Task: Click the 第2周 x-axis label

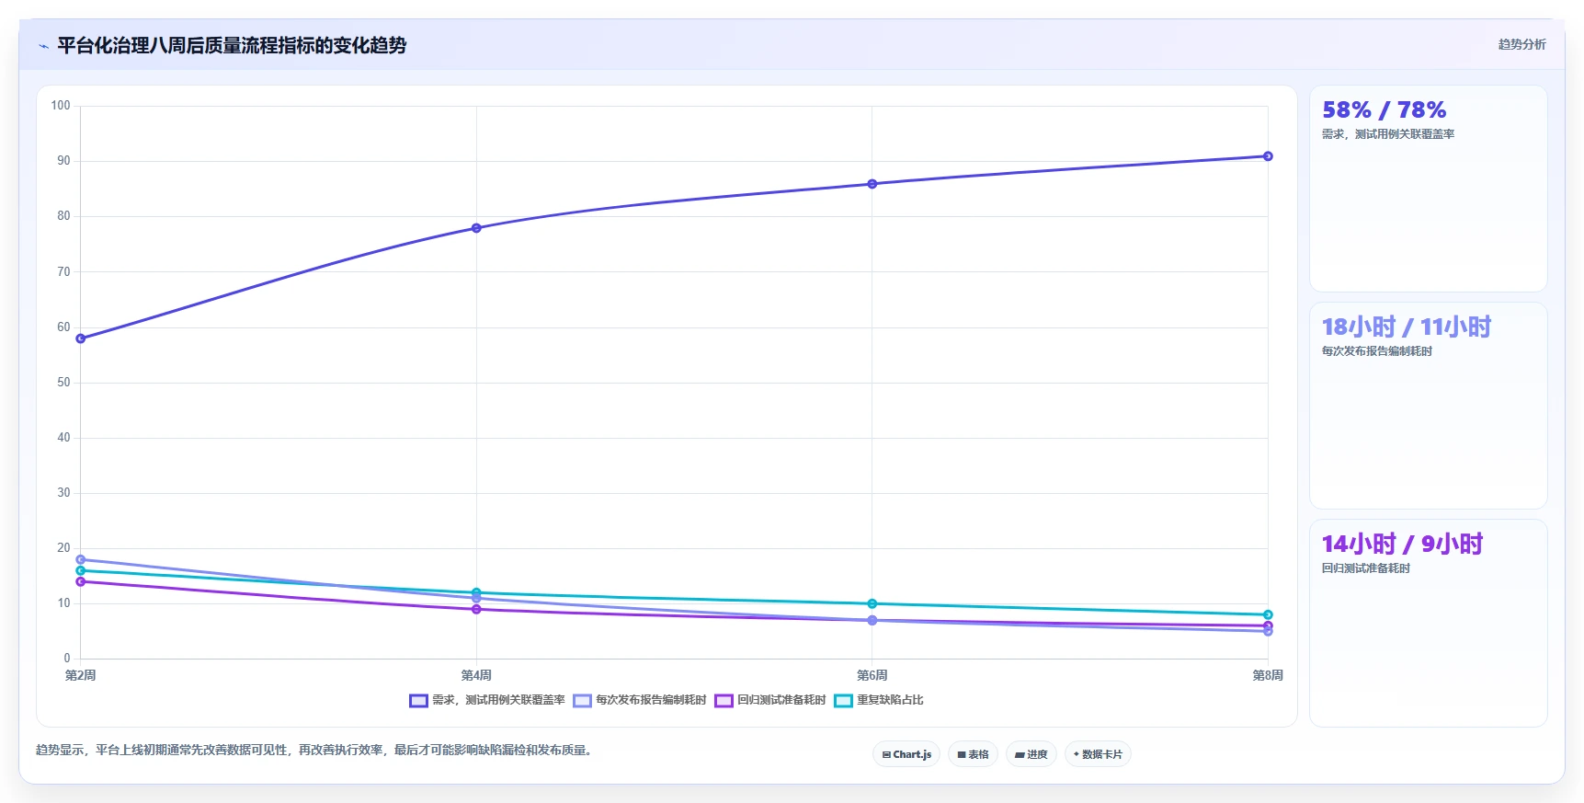Action: (81, 675)
